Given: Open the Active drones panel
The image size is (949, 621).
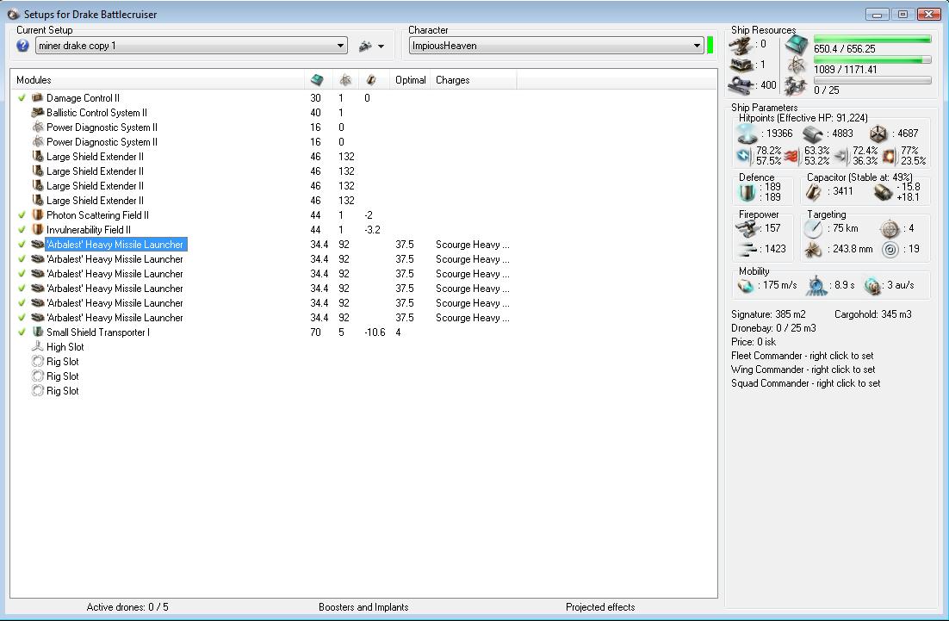Looking at the screenshot, I should [x=127, y=607].
